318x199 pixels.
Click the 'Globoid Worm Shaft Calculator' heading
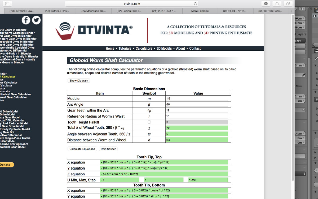pyautogui.click(x=106, y=60)
